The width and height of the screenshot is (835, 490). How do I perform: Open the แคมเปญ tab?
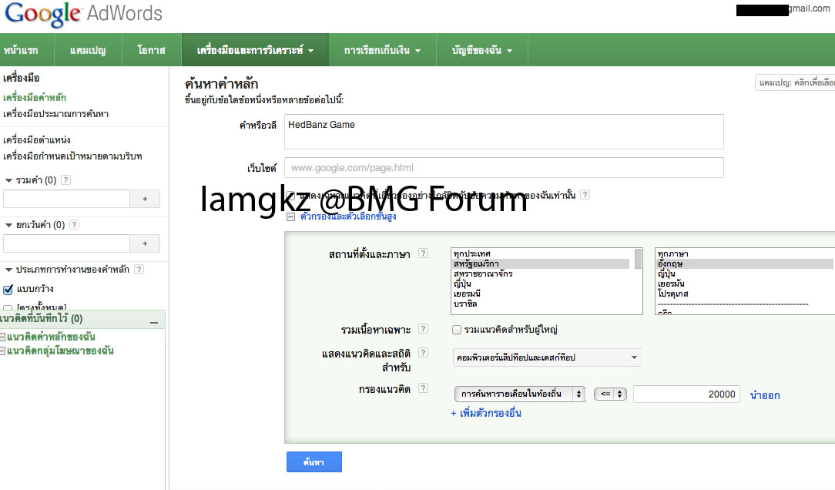tap(88, 50)
